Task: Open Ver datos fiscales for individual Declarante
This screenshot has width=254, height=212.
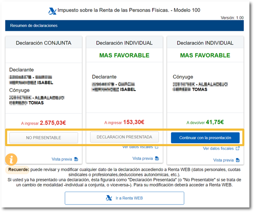Action: point(138,147)
